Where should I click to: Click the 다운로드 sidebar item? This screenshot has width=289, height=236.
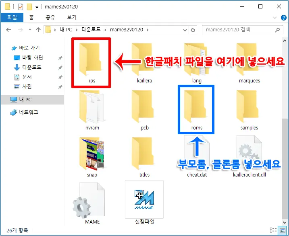click(32, 67)
